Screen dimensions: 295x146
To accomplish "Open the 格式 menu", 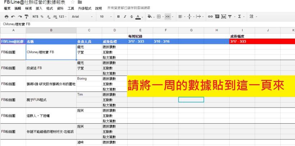I will (x=50, y=8).
